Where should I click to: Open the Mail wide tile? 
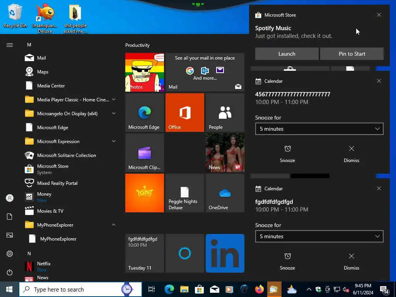[x=205, y=72]
